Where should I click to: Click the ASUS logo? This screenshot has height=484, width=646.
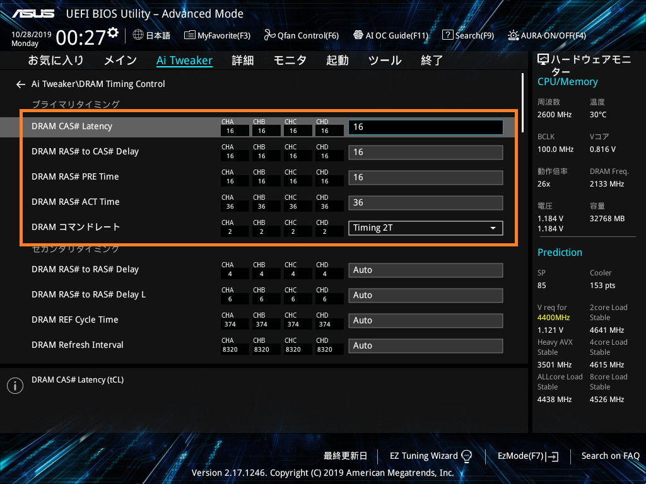33,14
